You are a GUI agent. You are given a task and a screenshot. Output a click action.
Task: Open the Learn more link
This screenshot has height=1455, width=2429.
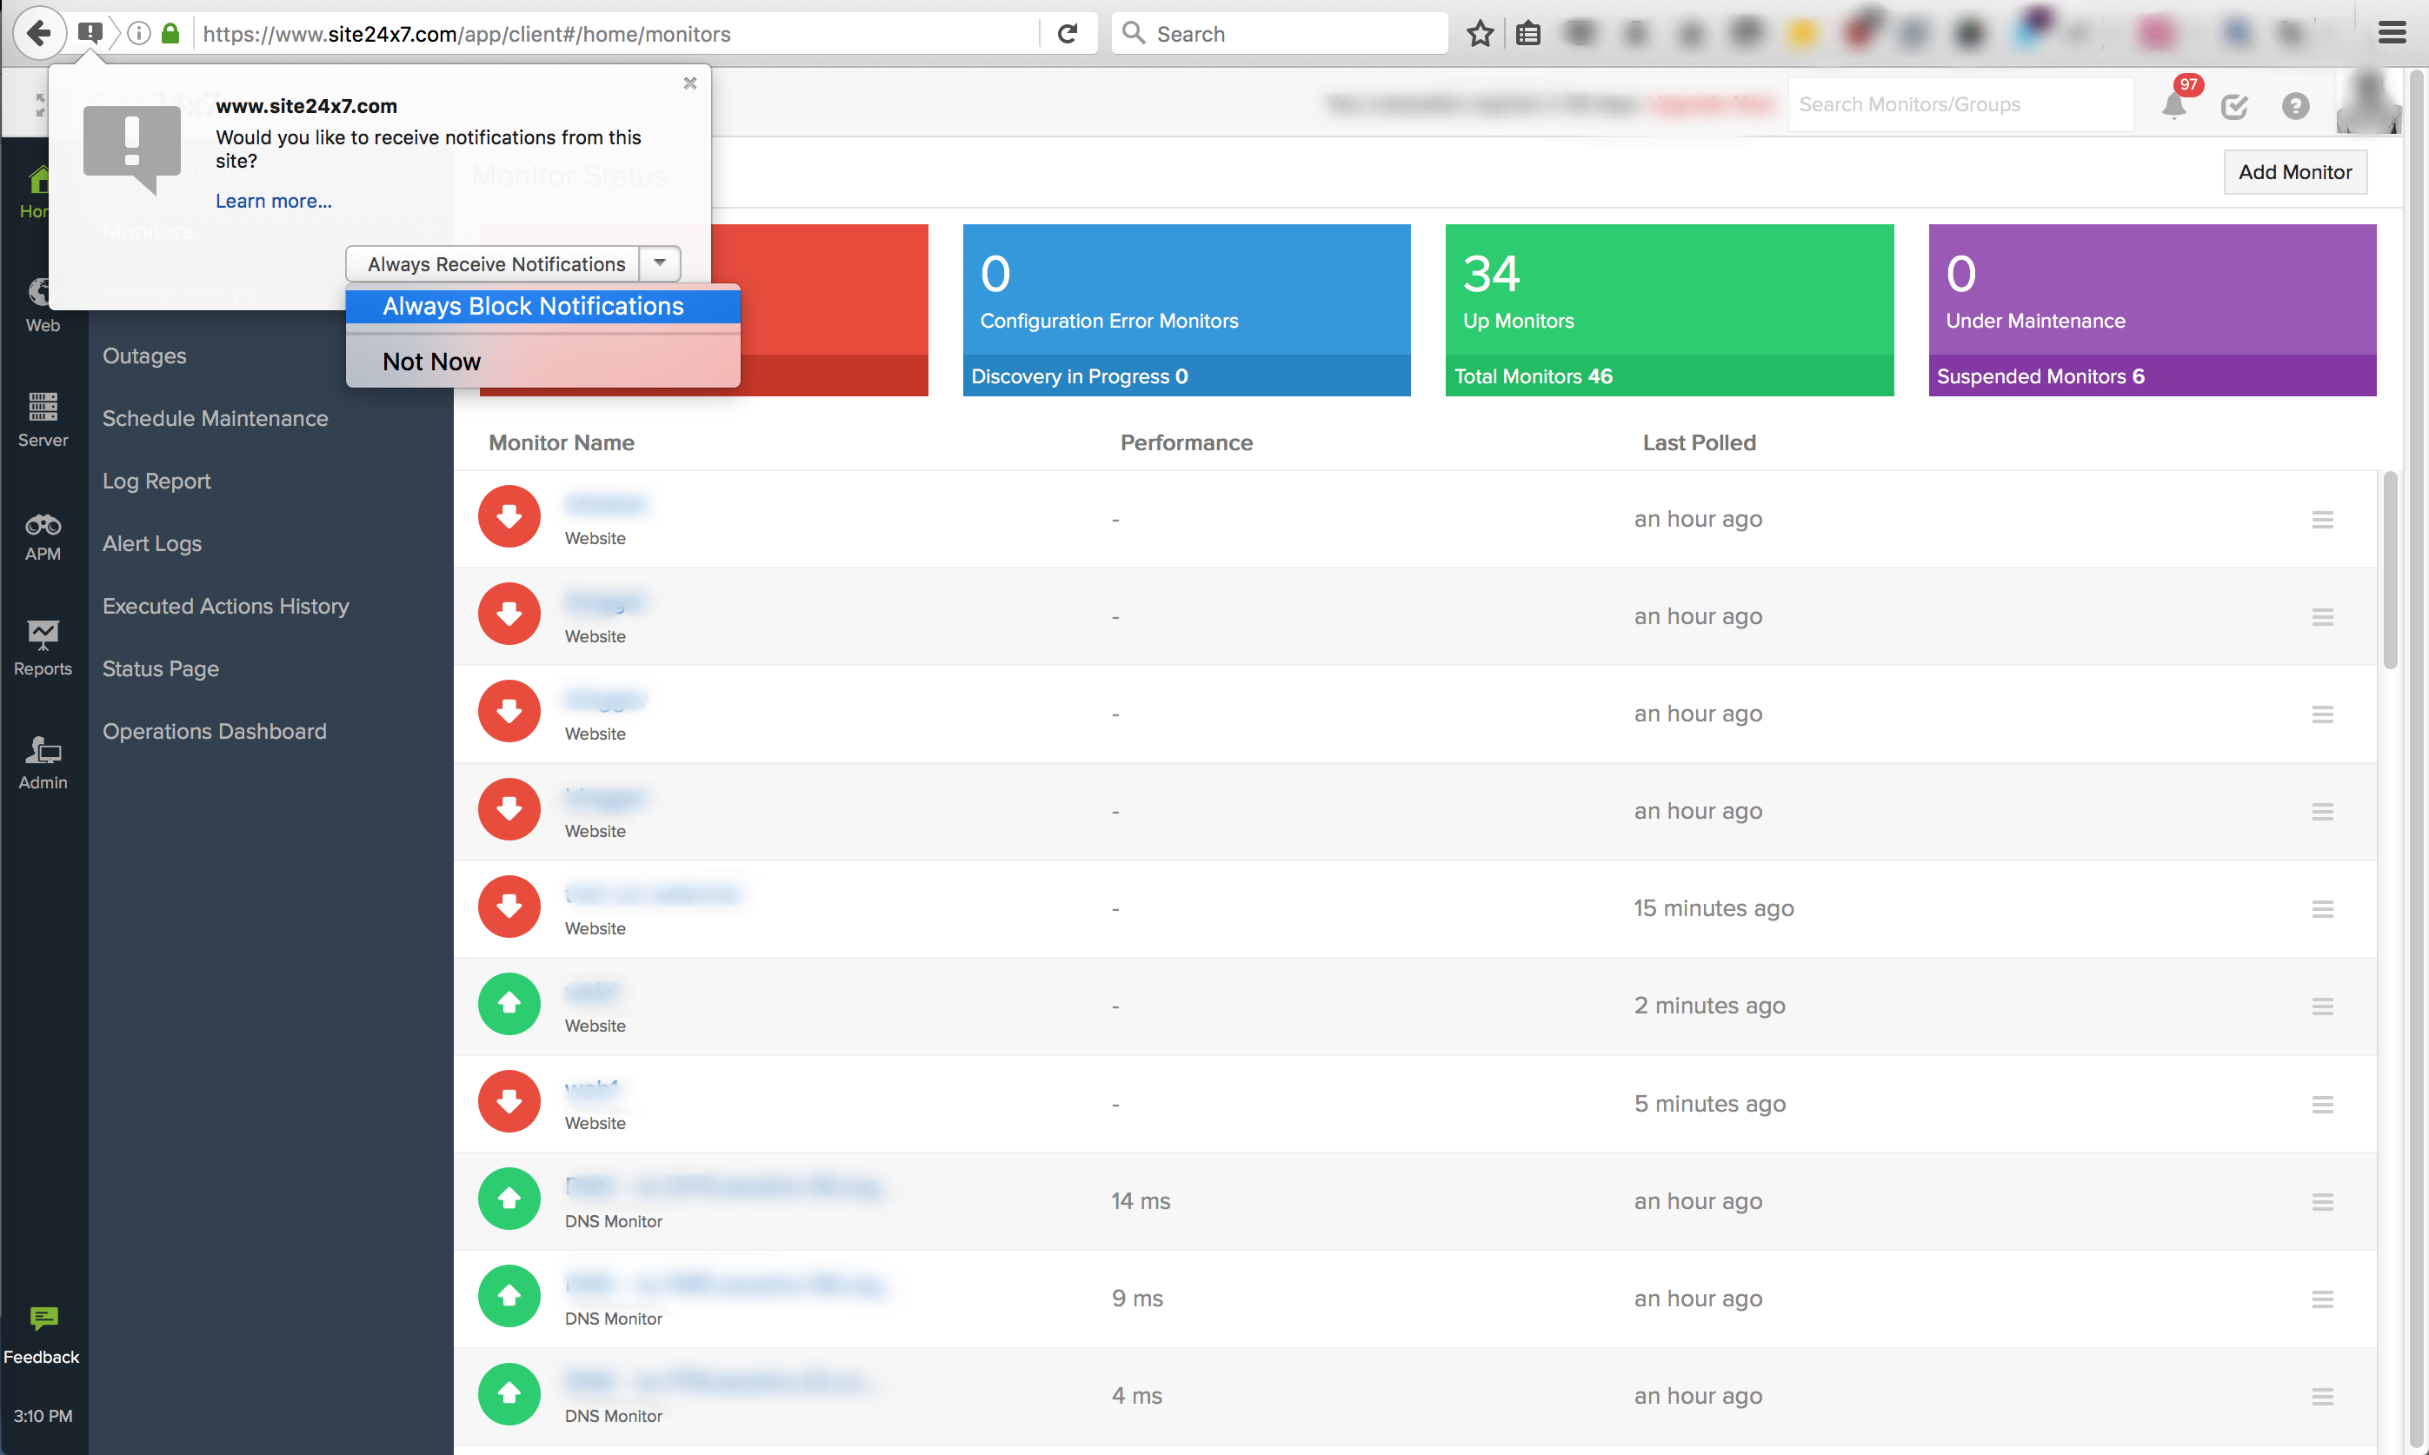(274, 201)
